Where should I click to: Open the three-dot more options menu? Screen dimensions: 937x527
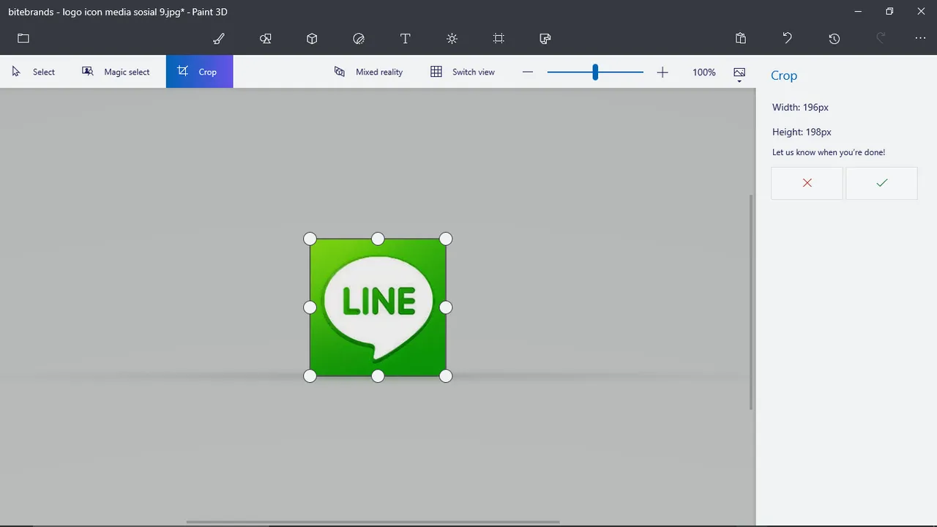point(921,38)
